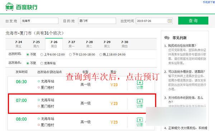Select 不限 radio for departure time

(x=28, y=54)
